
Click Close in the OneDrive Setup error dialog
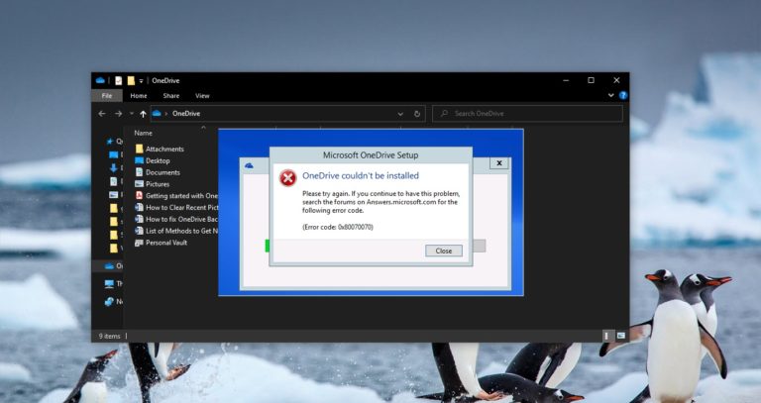tap(443, 251)
